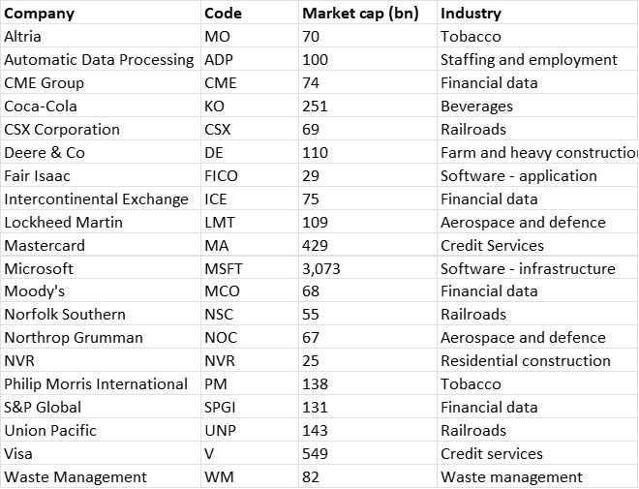Click the Coca-Cola company cell

coord(41,107)
